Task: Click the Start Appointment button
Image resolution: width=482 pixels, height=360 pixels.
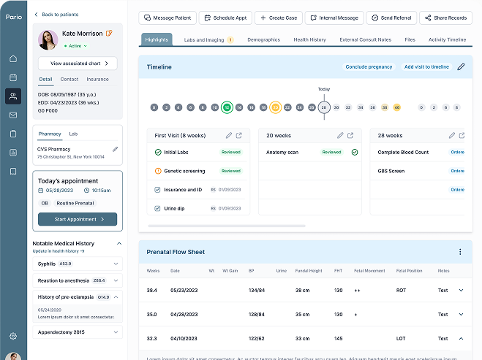Action: (x=78, y=219)
